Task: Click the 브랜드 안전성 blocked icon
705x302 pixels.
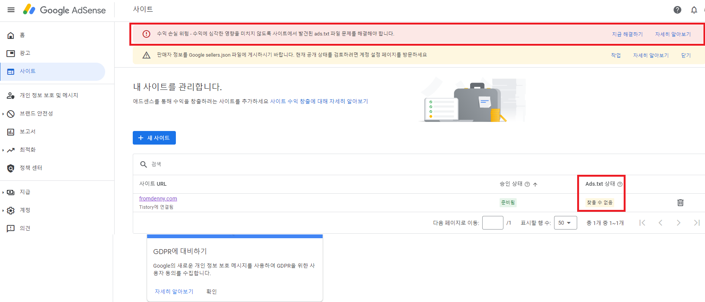Action: point(11,114)
